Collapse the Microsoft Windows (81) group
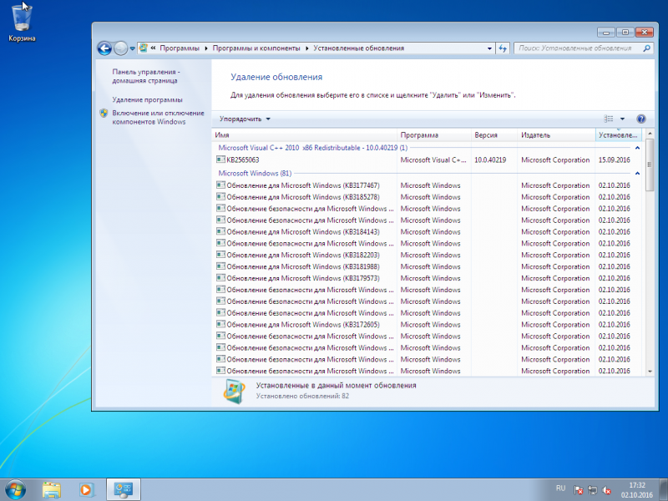Screen dimensions: 668x501 coord(637,174)
